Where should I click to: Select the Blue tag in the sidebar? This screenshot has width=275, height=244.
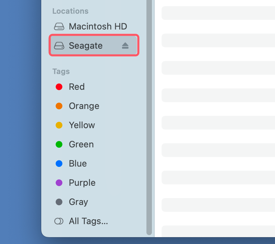[78, 163]
